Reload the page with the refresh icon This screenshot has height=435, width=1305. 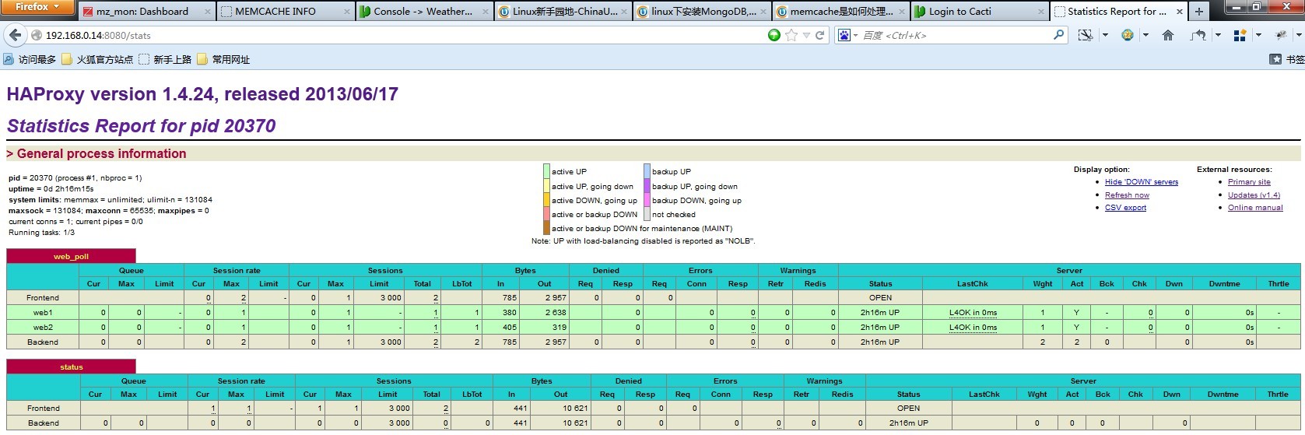(x=819, y=36)
